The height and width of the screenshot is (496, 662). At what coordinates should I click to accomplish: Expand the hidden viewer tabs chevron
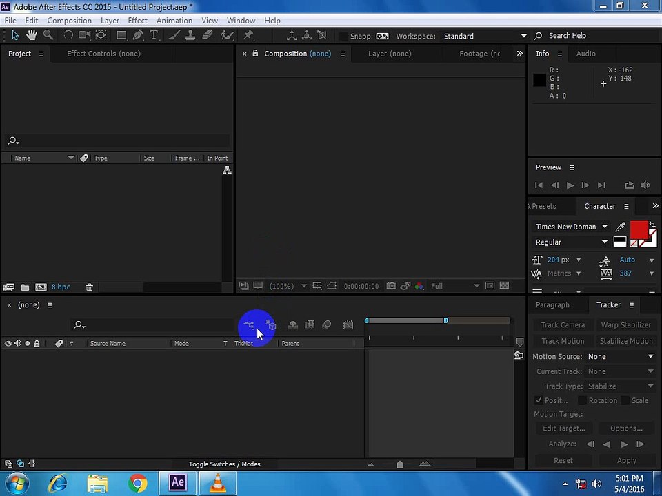pos(520,54)
